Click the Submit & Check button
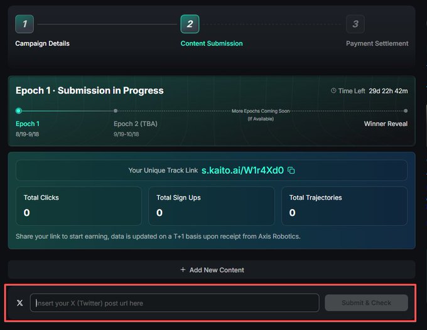 [366, 303]
